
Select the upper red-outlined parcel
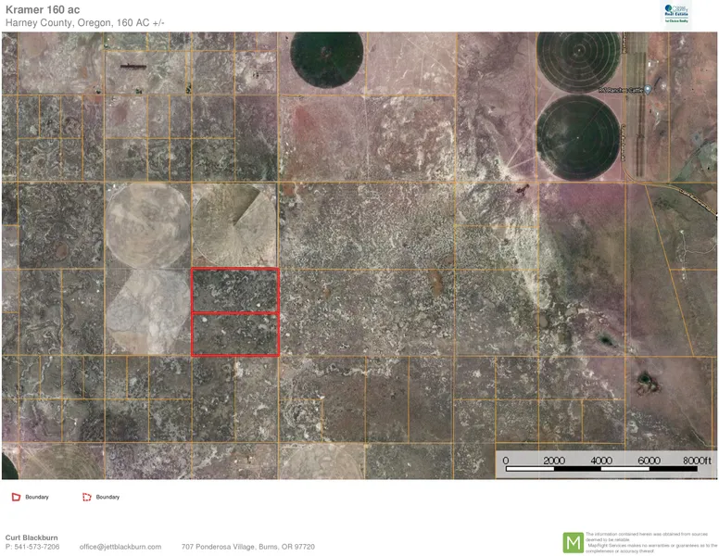235,291
